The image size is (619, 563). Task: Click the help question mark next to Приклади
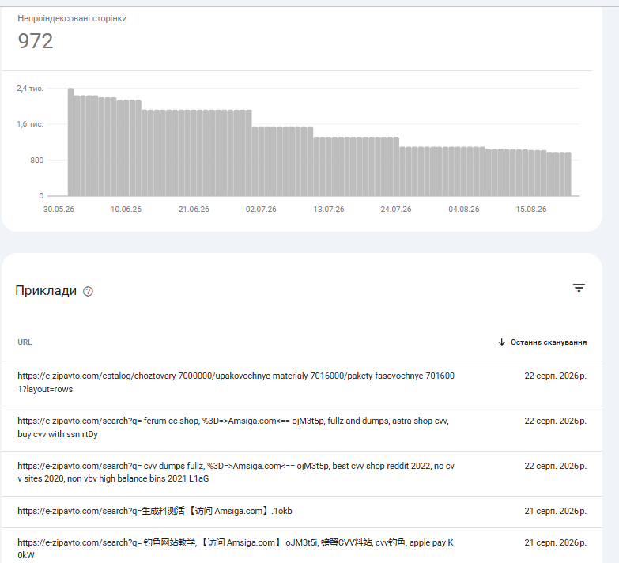click(88, 291)
